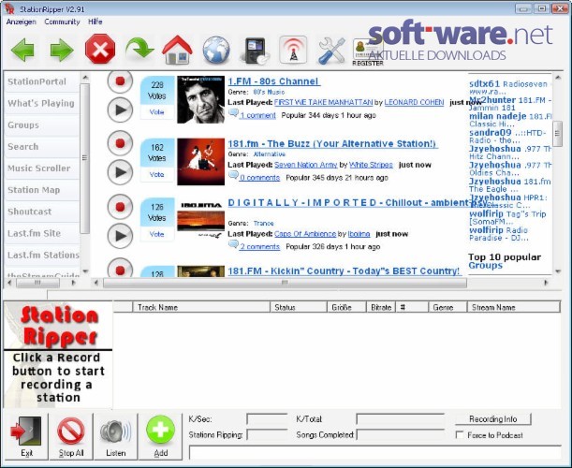The width and height of the screenshot is (572, 468).
Task: Select StationPortal in the sidebar
Action: coord(42,81)
